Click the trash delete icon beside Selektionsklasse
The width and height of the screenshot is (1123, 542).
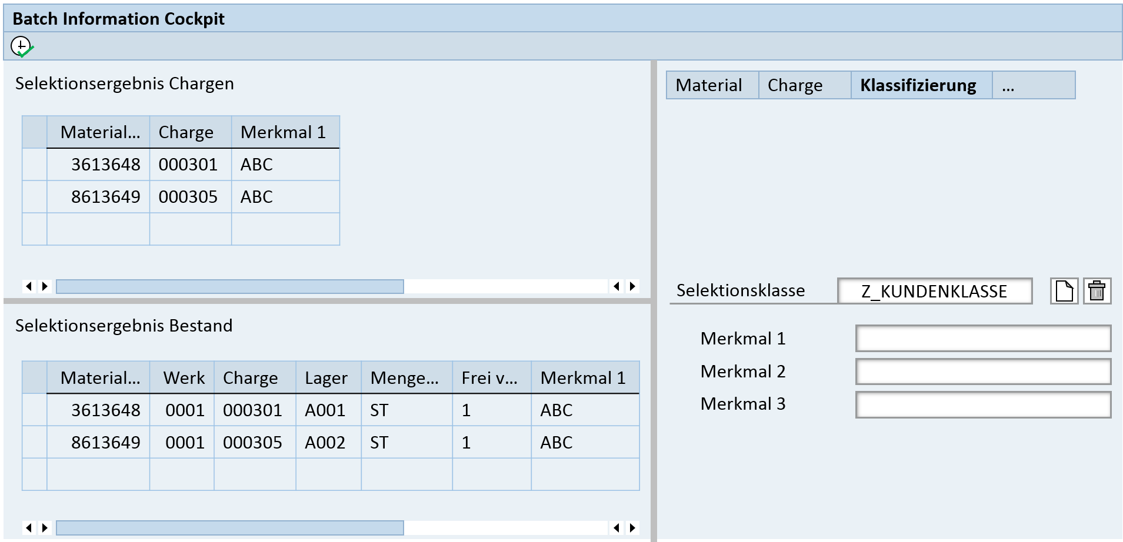pos(1097,291)
